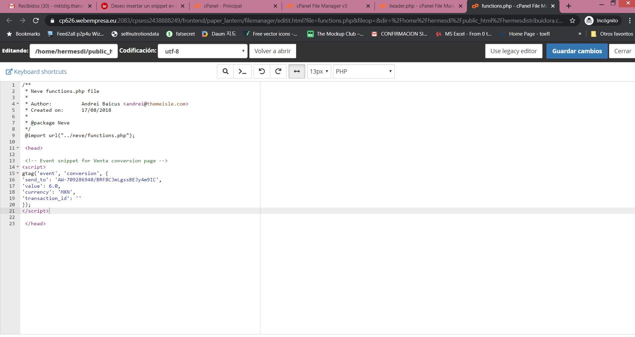635x337 pixels.
Task: Click the Volver a abrir button
Action: tap(273, 51)
